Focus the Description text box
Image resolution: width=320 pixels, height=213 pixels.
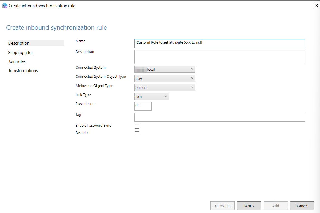pos(219,57)
